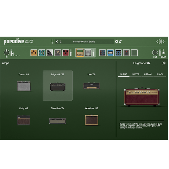
Task: Select the dark blue EQ fader effect slot
Action: (102, 52)
